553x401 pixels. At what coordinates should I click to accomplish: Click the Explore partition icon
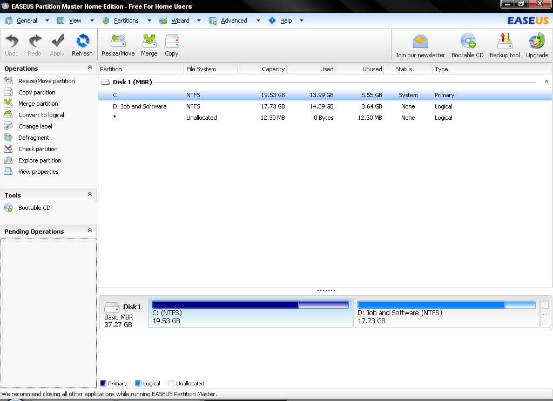click(x=8, y=160)
